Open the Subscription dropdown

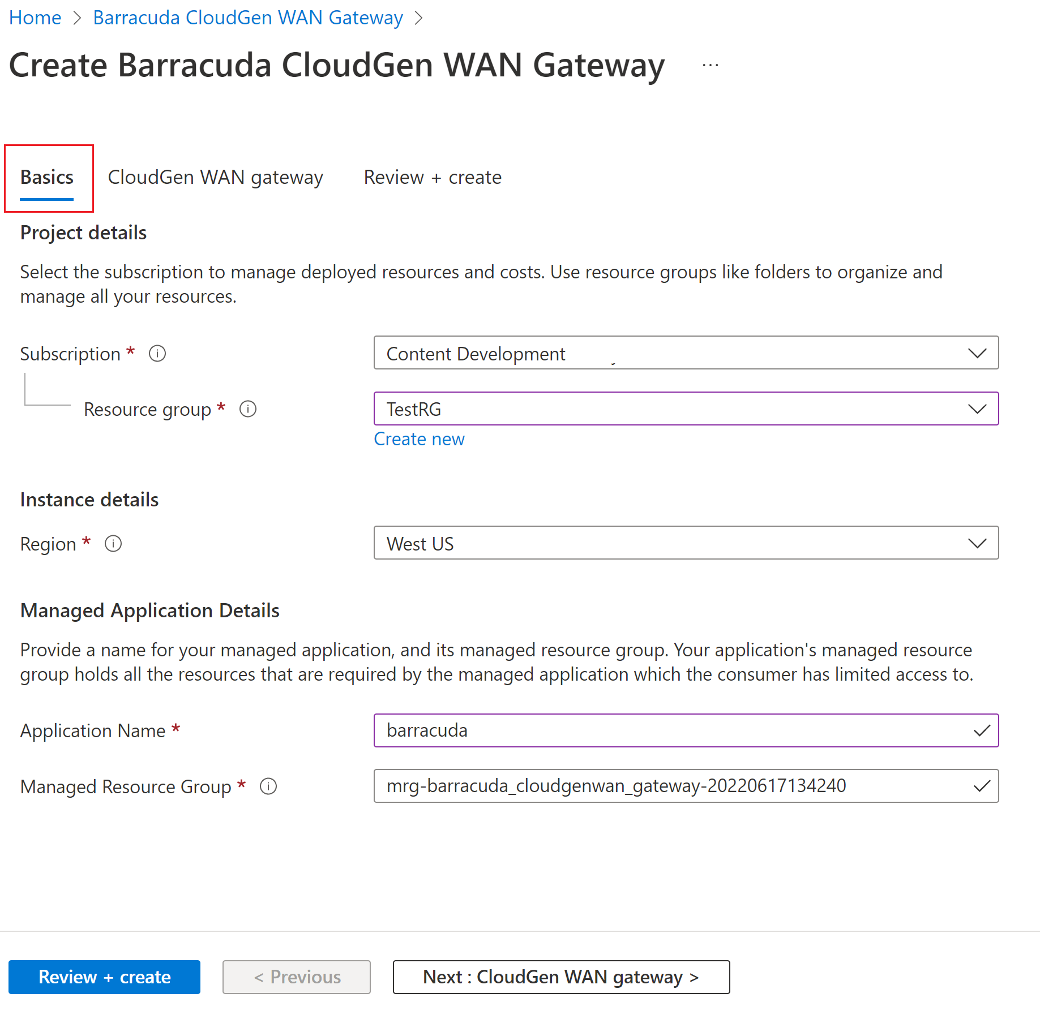click(x=686, y=353)
